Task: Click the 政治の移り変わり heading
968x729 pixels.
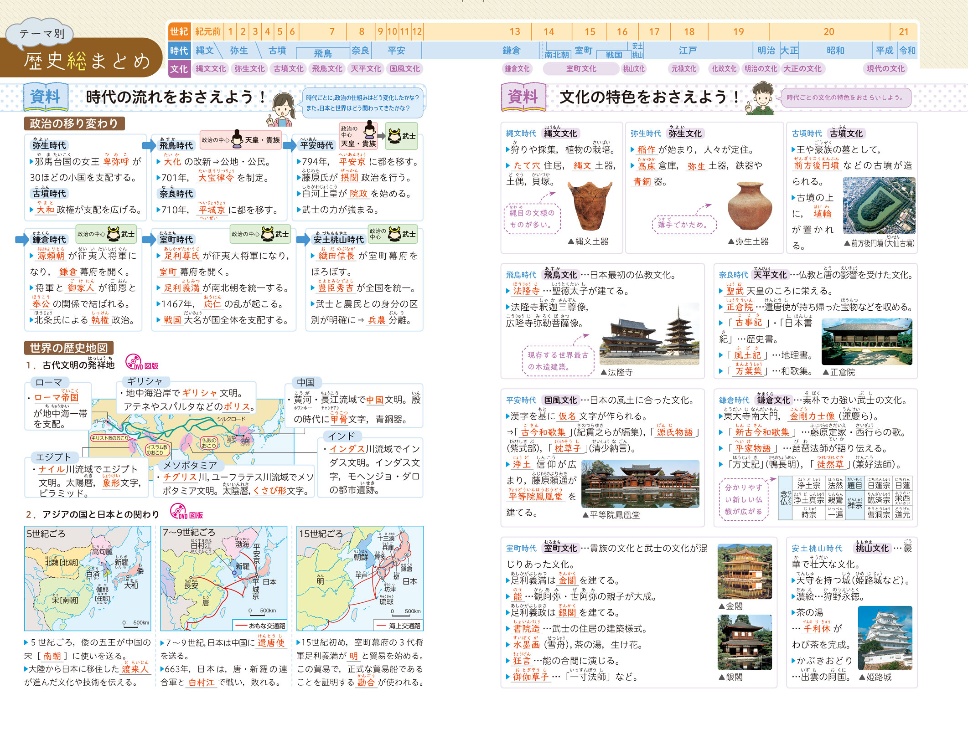Action: [x=74, y=123]
